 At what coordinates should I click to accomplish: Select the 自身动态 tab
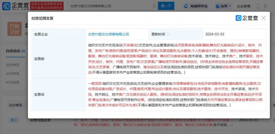point(16,51)
